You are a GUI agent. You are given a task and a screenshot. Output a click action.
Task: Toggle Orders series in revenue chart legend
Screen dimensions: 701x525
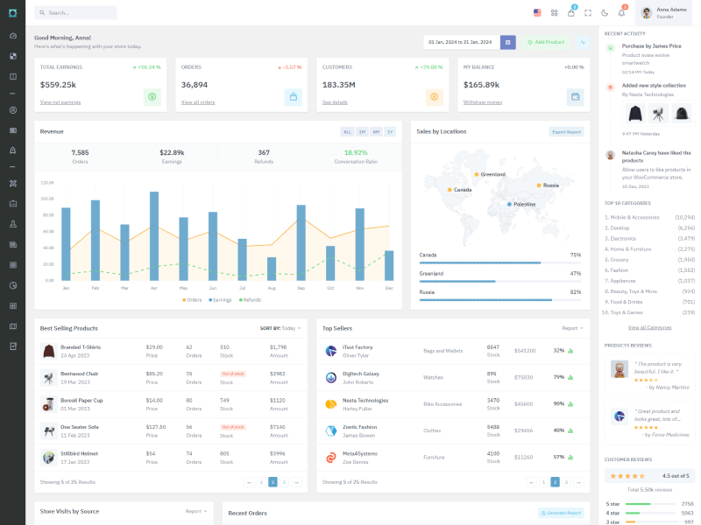click(x=192, y=299)
